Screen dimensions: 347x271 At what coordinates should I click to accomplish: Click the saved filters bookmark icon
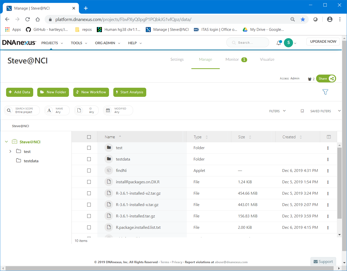pyautogui.click(x=302, y=111)
